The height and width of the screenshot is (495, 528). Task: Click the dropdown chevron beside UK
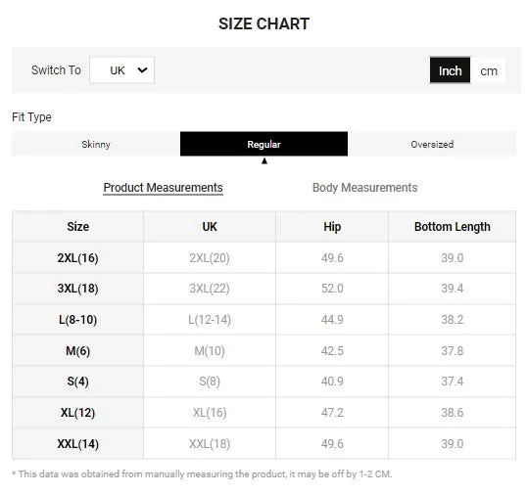[142, 70]
